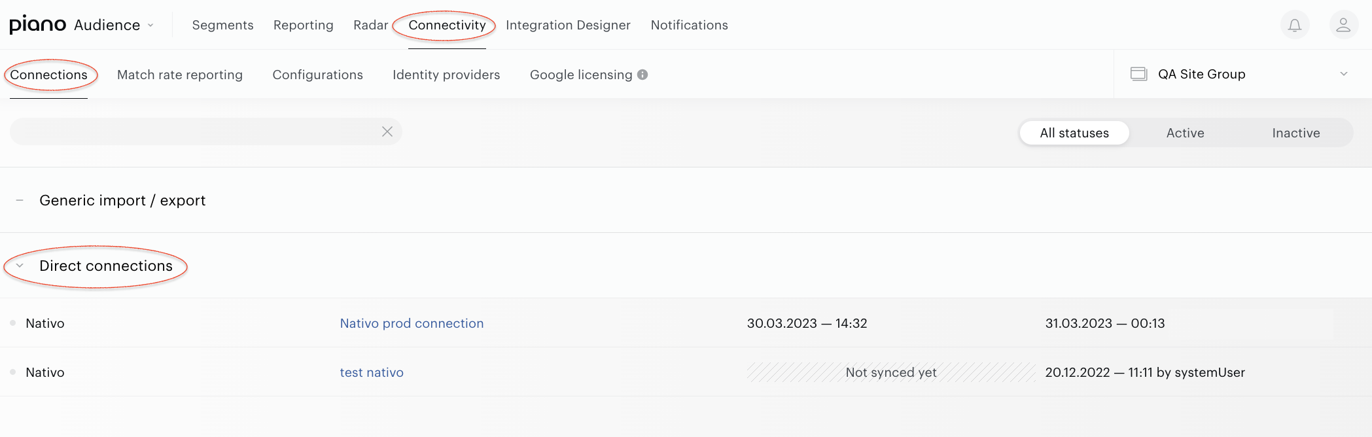Open the QA Site Group dropdown
Image resolution: width=1372 pixels, height=437 pixels.
coord(1242,74)
